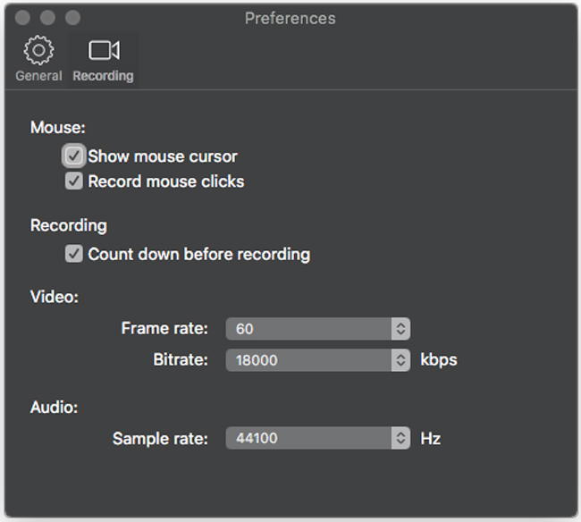
Task: Click the zoom window button
Action: click(72, 17)
